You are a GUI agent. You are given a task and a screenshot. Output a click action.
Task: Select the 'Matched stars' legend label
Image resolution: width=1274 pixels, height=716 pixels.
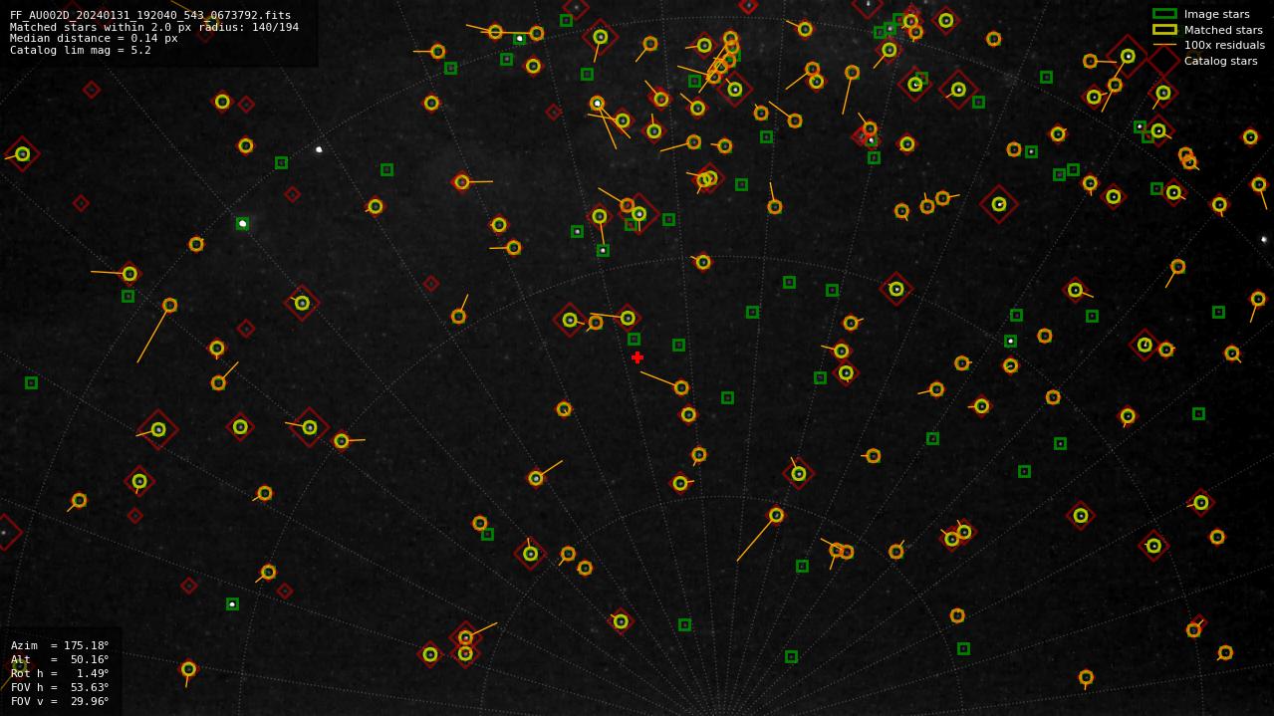(1223, 30)
